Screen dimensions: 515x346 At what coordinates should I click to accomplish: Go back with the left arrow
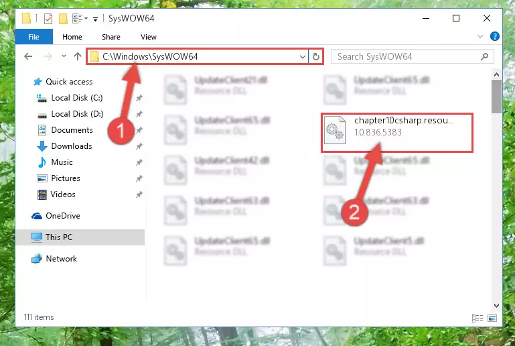pos(28,56)
